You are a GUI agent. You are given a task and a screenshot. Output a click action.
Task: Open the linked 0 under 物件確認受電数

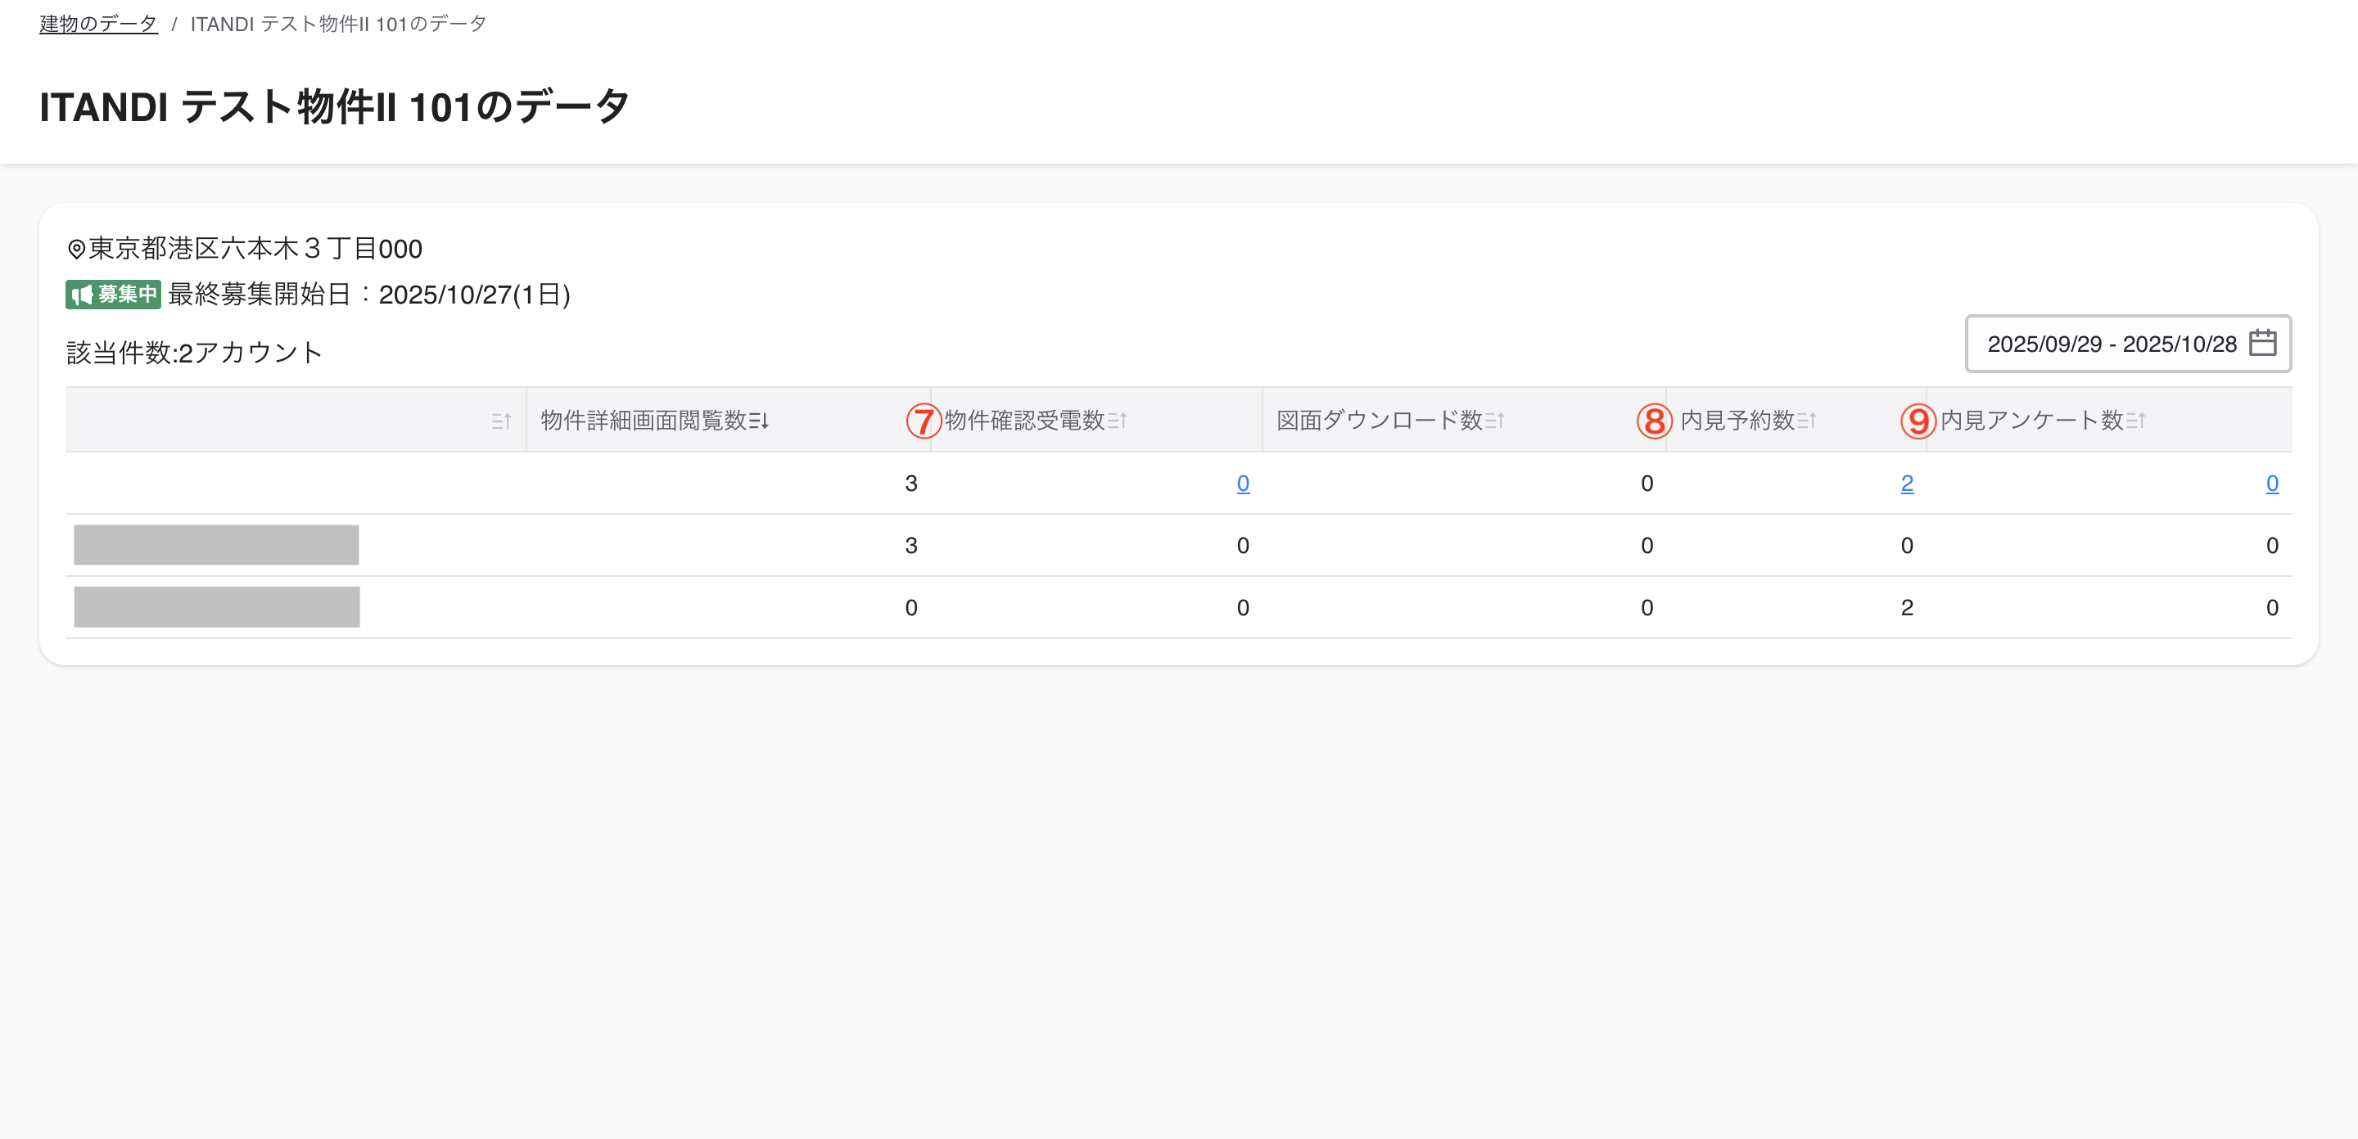coord(1243,483)
